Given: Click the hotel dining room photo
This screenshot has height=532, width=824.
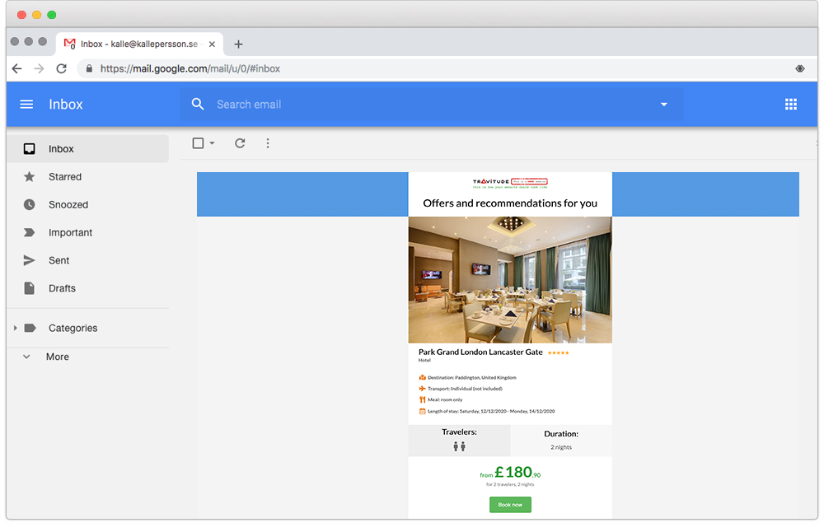Looking at the screenshot, I should [510, 279].
